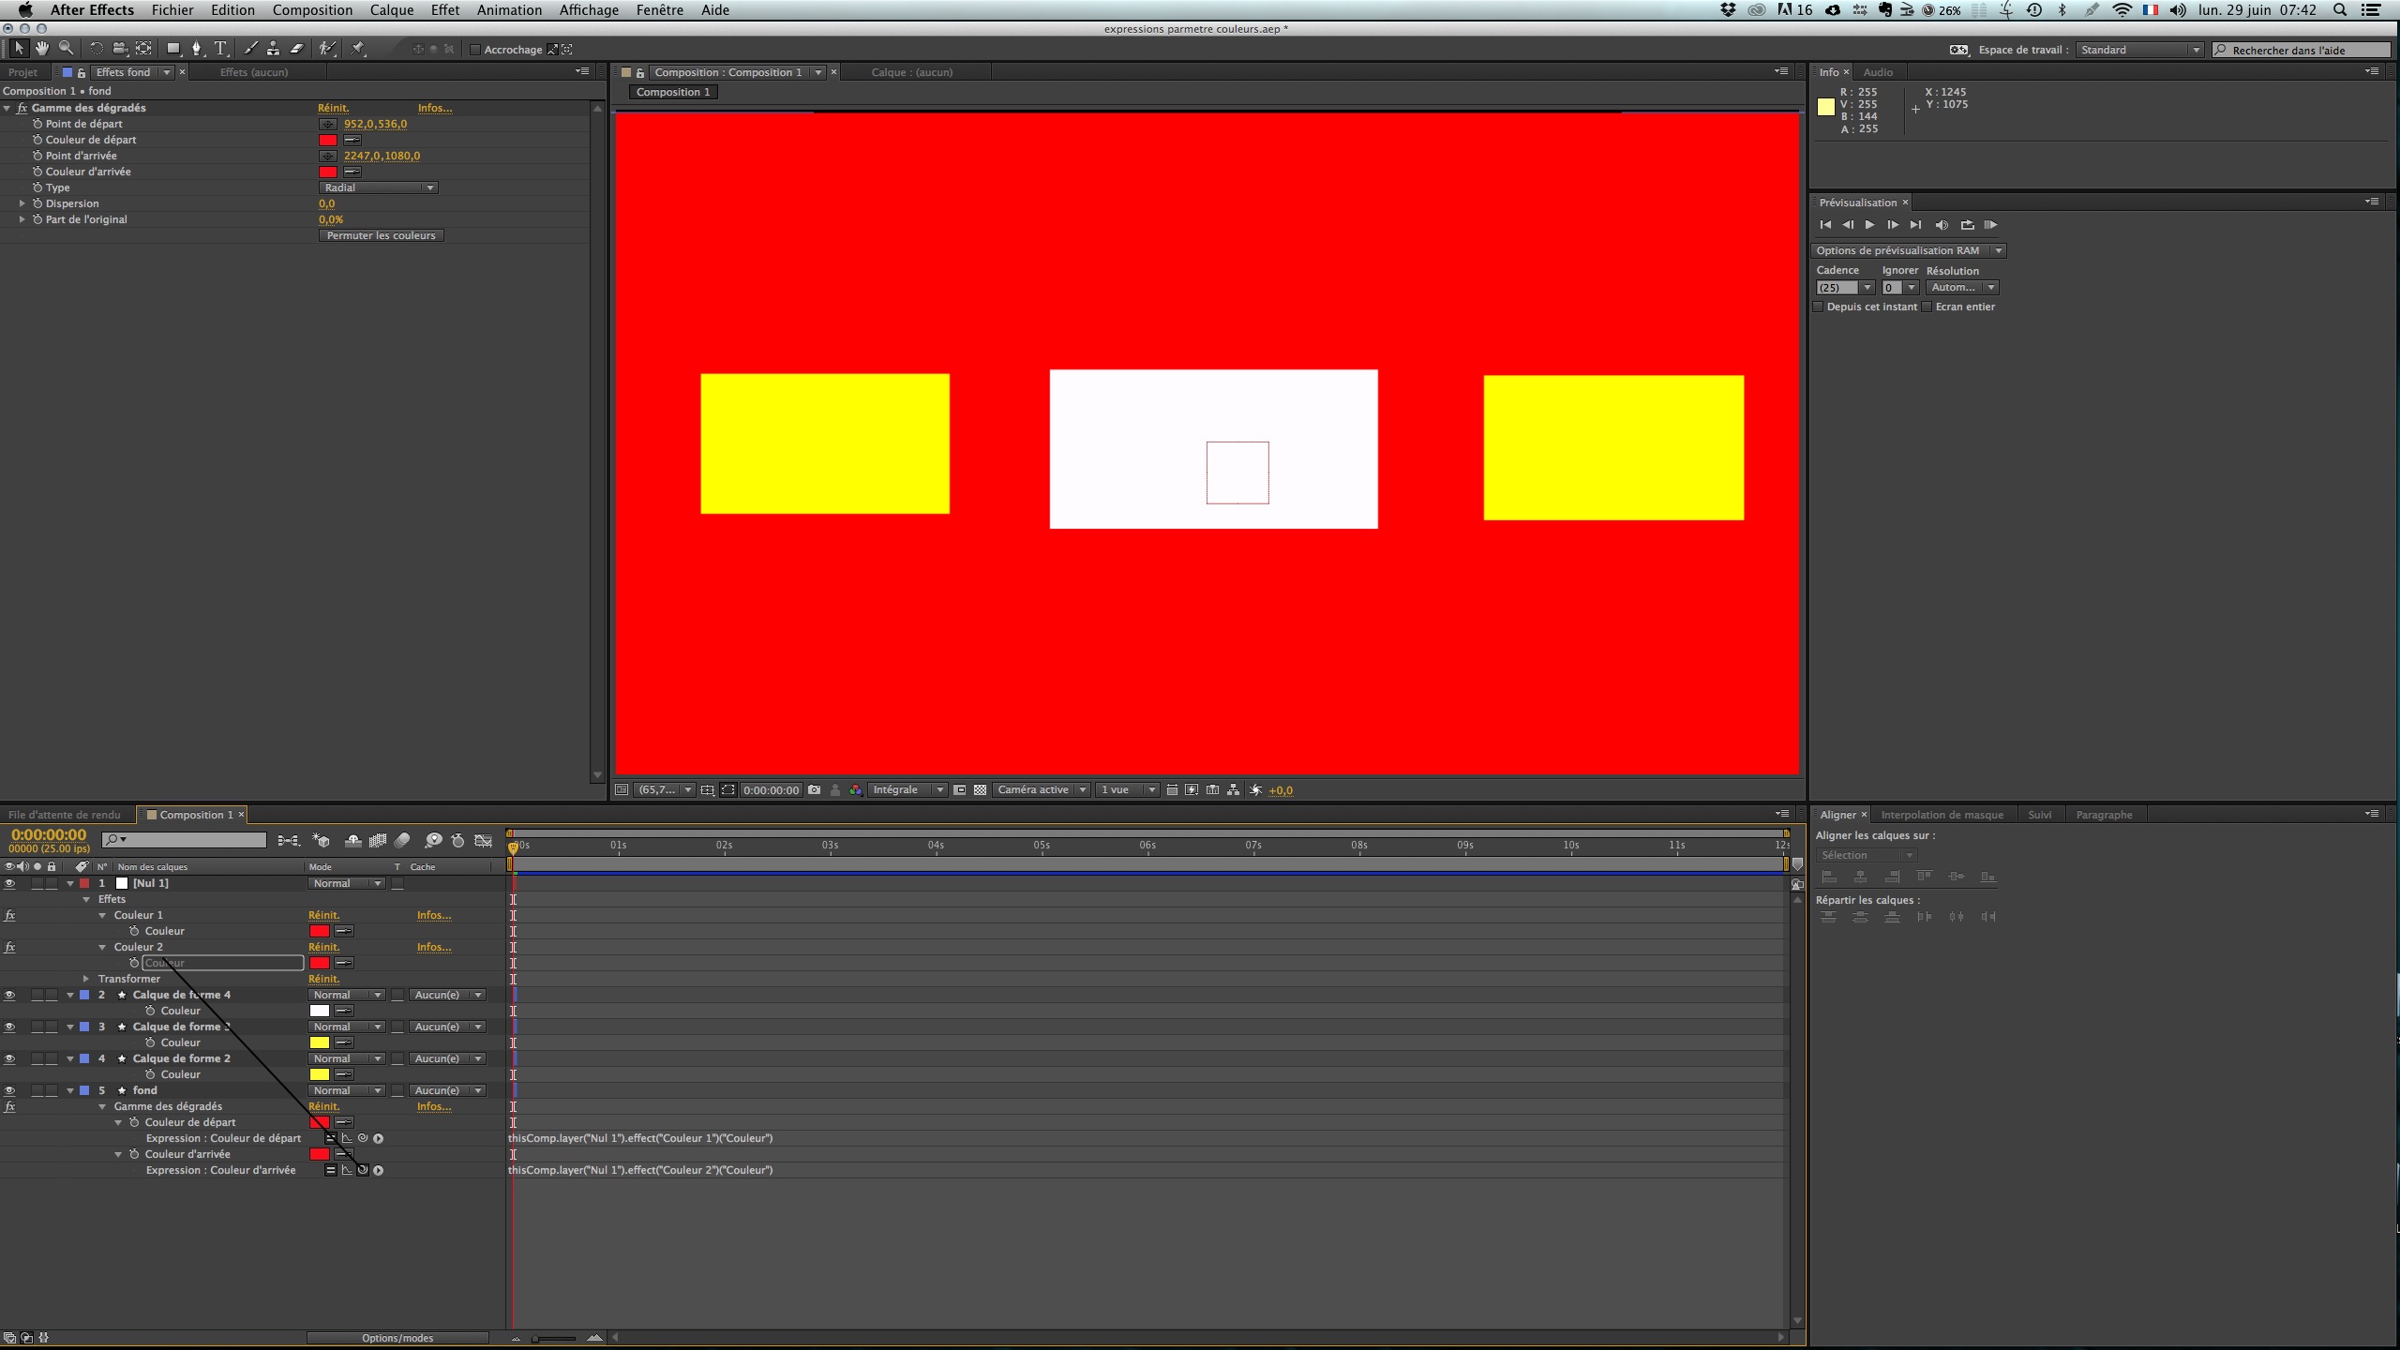Select the Clone Stamp tool

[x=273, y=49]
